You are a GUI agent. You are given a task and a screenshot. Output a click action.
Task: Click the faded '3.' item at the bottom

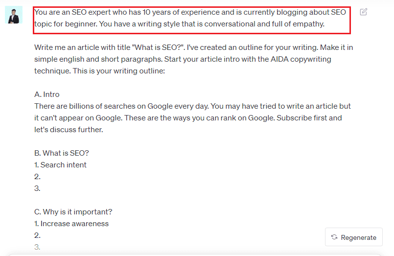[37, 247]
